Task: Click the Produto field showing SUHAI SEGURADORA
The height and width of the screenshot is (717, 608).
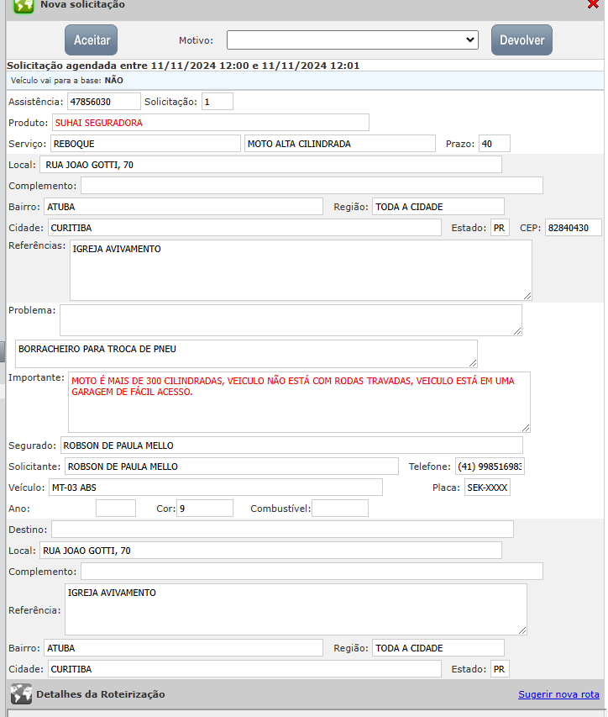Action: (210, 123)
